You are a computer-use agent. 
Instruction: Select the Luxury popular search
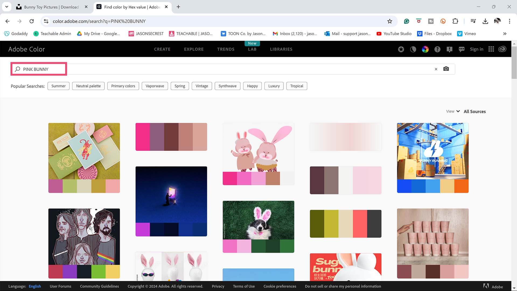274,86
